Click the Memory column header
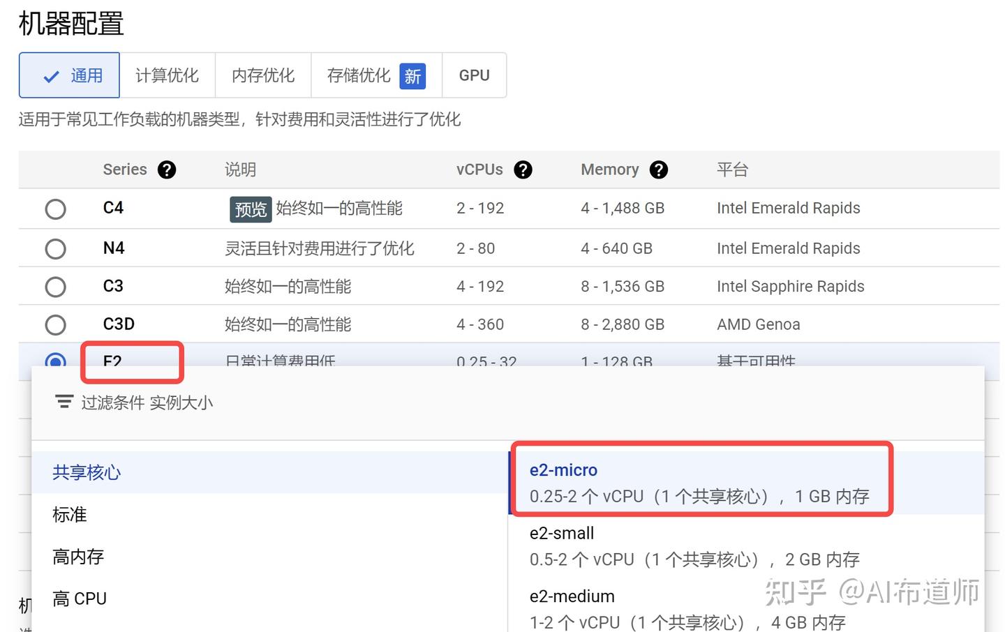Viewport: 1005px width, 632px height. [610, 170]
